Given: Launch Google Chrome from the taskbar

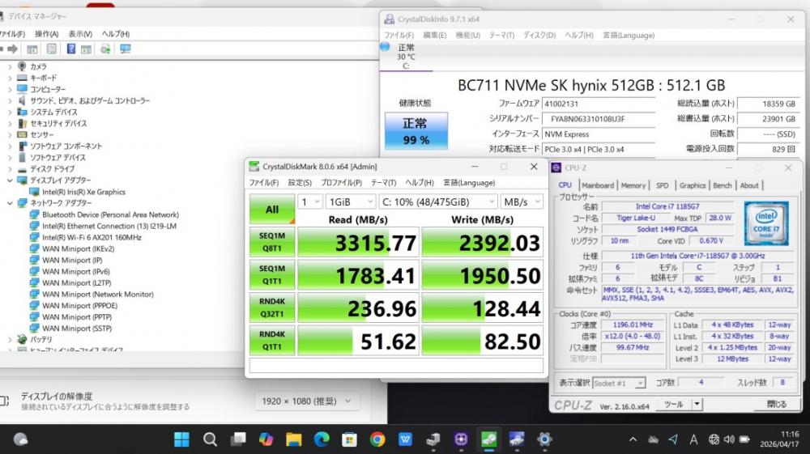Looking at the screenshot, I should click(377, 439).
